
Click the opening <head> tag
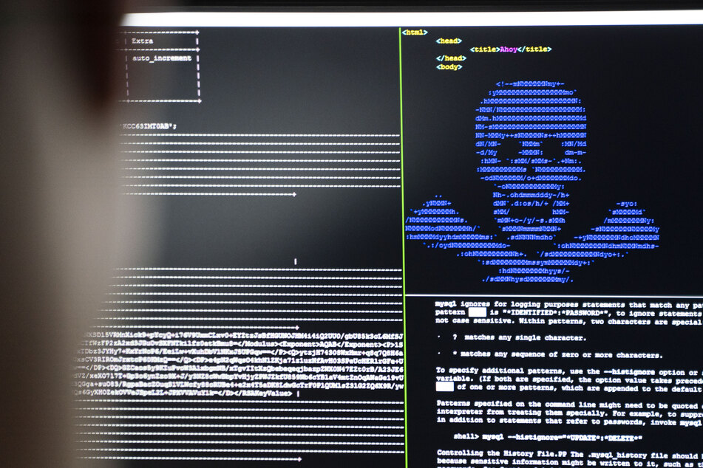(x=449, y=41)
